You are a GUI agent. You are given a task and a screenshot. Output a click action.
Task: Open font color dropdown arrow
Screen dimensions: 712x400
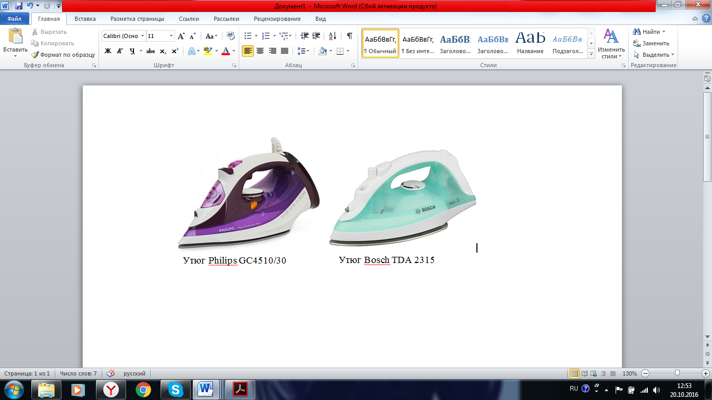[x=234, y=51]
